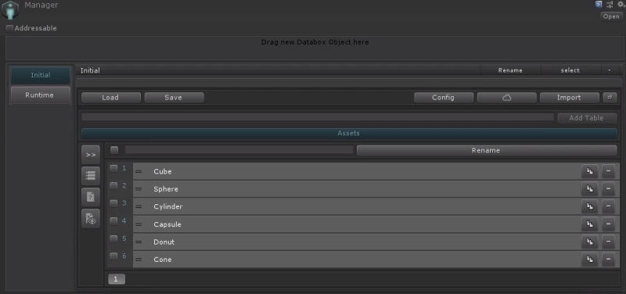Click the Import button
This screenshot has width=626, height=294.
coord(570,97)
